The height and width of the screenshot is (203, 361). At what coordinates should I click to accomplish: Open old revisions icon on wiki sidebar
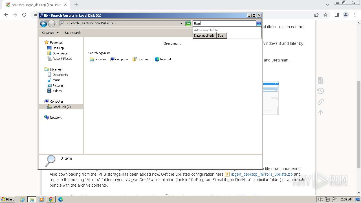[321, 91]
